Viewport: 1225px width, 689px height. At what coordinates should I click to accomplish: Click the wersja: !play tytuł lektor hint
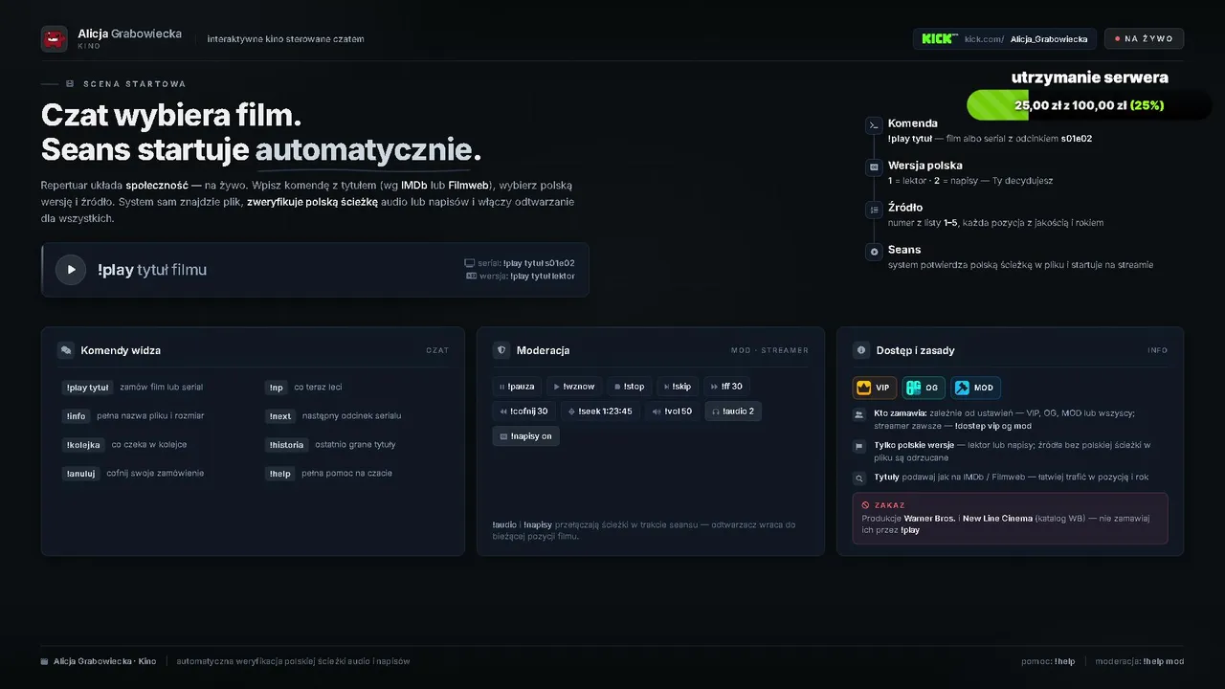click(x=521, y=276)
